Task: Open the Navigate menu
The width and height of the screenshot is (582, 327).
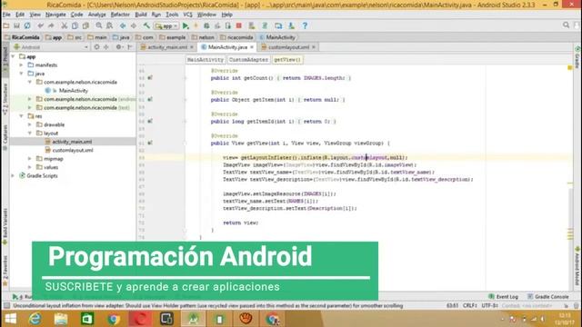Action: point(55,15)
